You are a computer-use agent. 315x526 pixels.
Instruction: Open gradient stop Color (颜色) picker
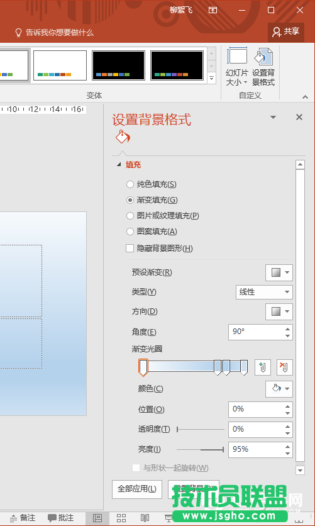(x=279, y=389)
